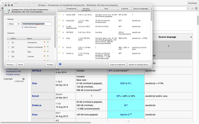Open the Dojo link in the Wikipedia table
This screenshot has width=199, height=124.
pos(35,83)
